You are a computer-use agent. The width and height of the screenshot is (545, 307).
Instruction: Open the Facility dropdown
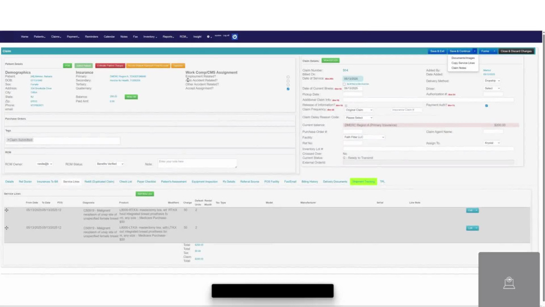[364, 137]
